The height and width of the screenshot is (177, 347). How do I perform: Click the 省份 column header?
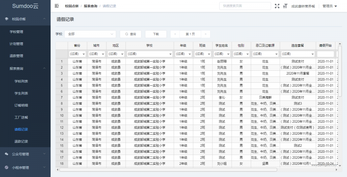point(77,45)
